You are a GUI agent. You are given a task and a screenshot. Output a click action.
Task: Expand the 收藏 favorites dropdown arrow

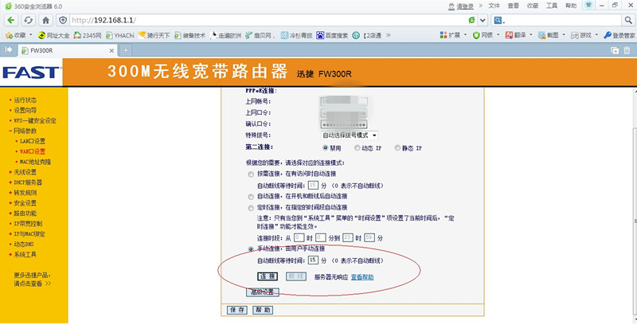(30, 35)
